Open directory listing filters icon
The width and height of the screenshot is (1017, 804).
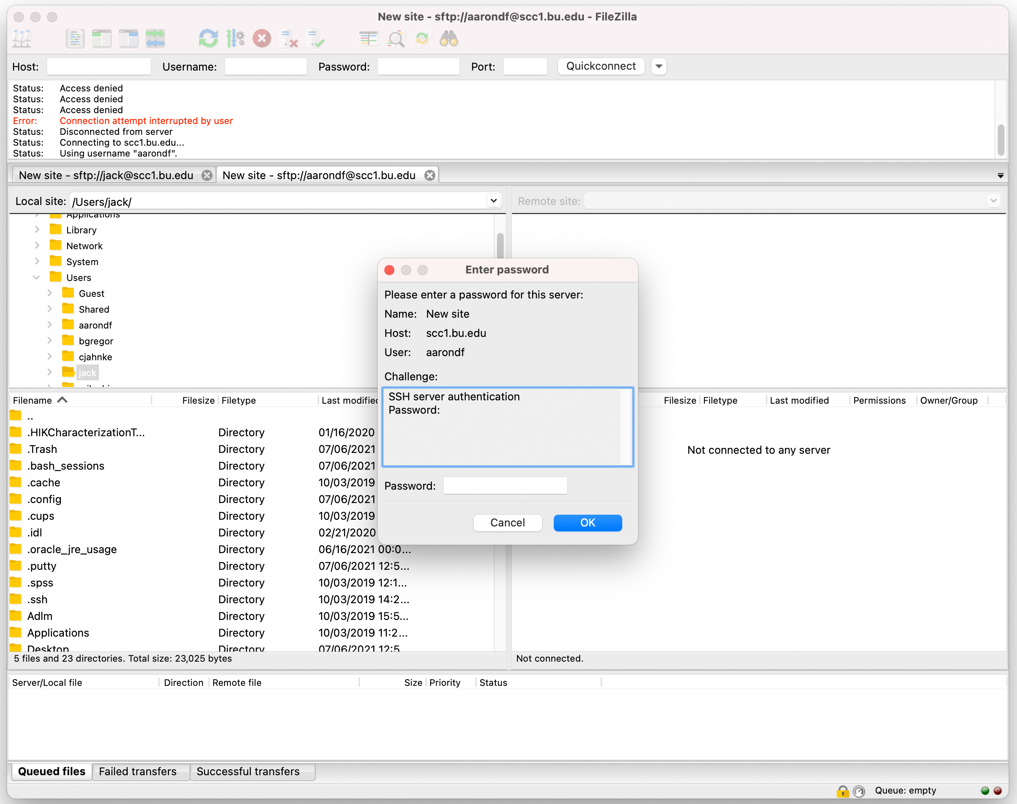point(368,38)
